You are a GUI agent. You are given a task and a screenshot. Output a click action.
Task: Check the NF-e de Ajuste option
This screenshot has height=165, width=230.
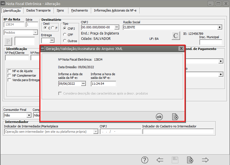(10, 71)
